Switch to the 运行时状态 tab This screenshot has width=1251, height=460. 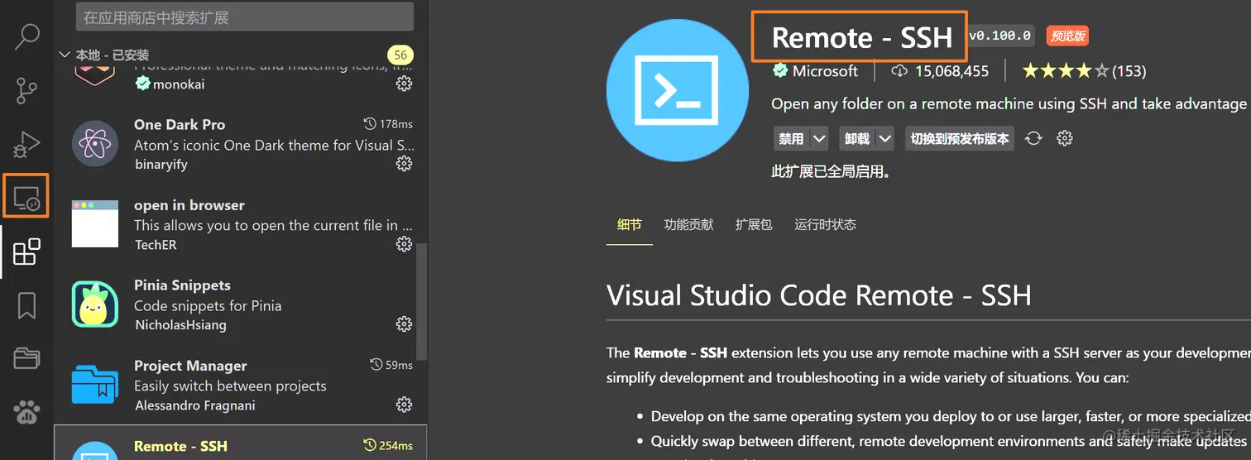pos(825,225)
